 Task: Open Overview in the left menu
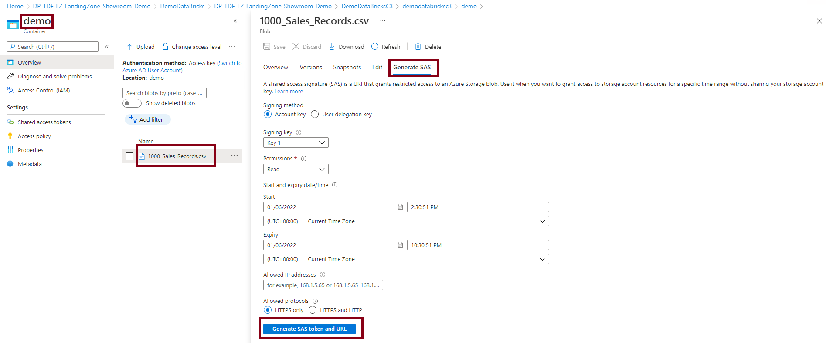[x=57, y=62]
